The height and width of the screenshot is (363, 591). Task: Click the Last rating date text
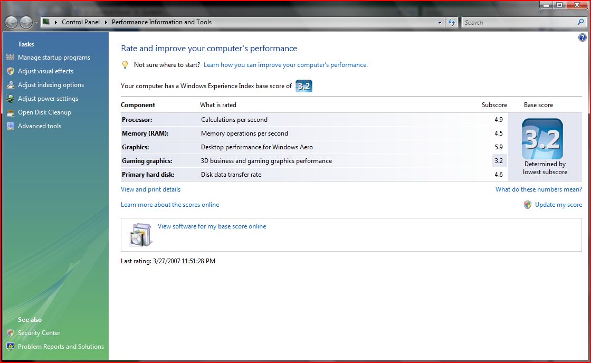tap(168, 261)
